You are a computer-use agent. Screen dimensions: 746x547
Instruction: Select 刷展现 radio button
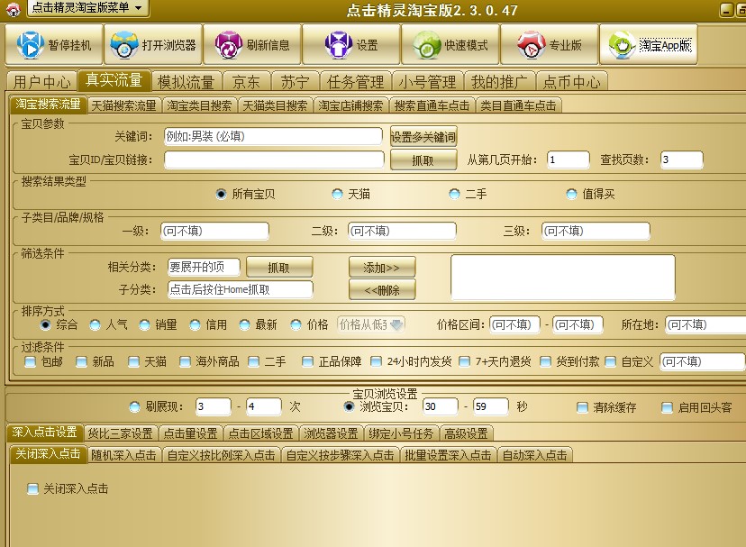pos(134,407)
